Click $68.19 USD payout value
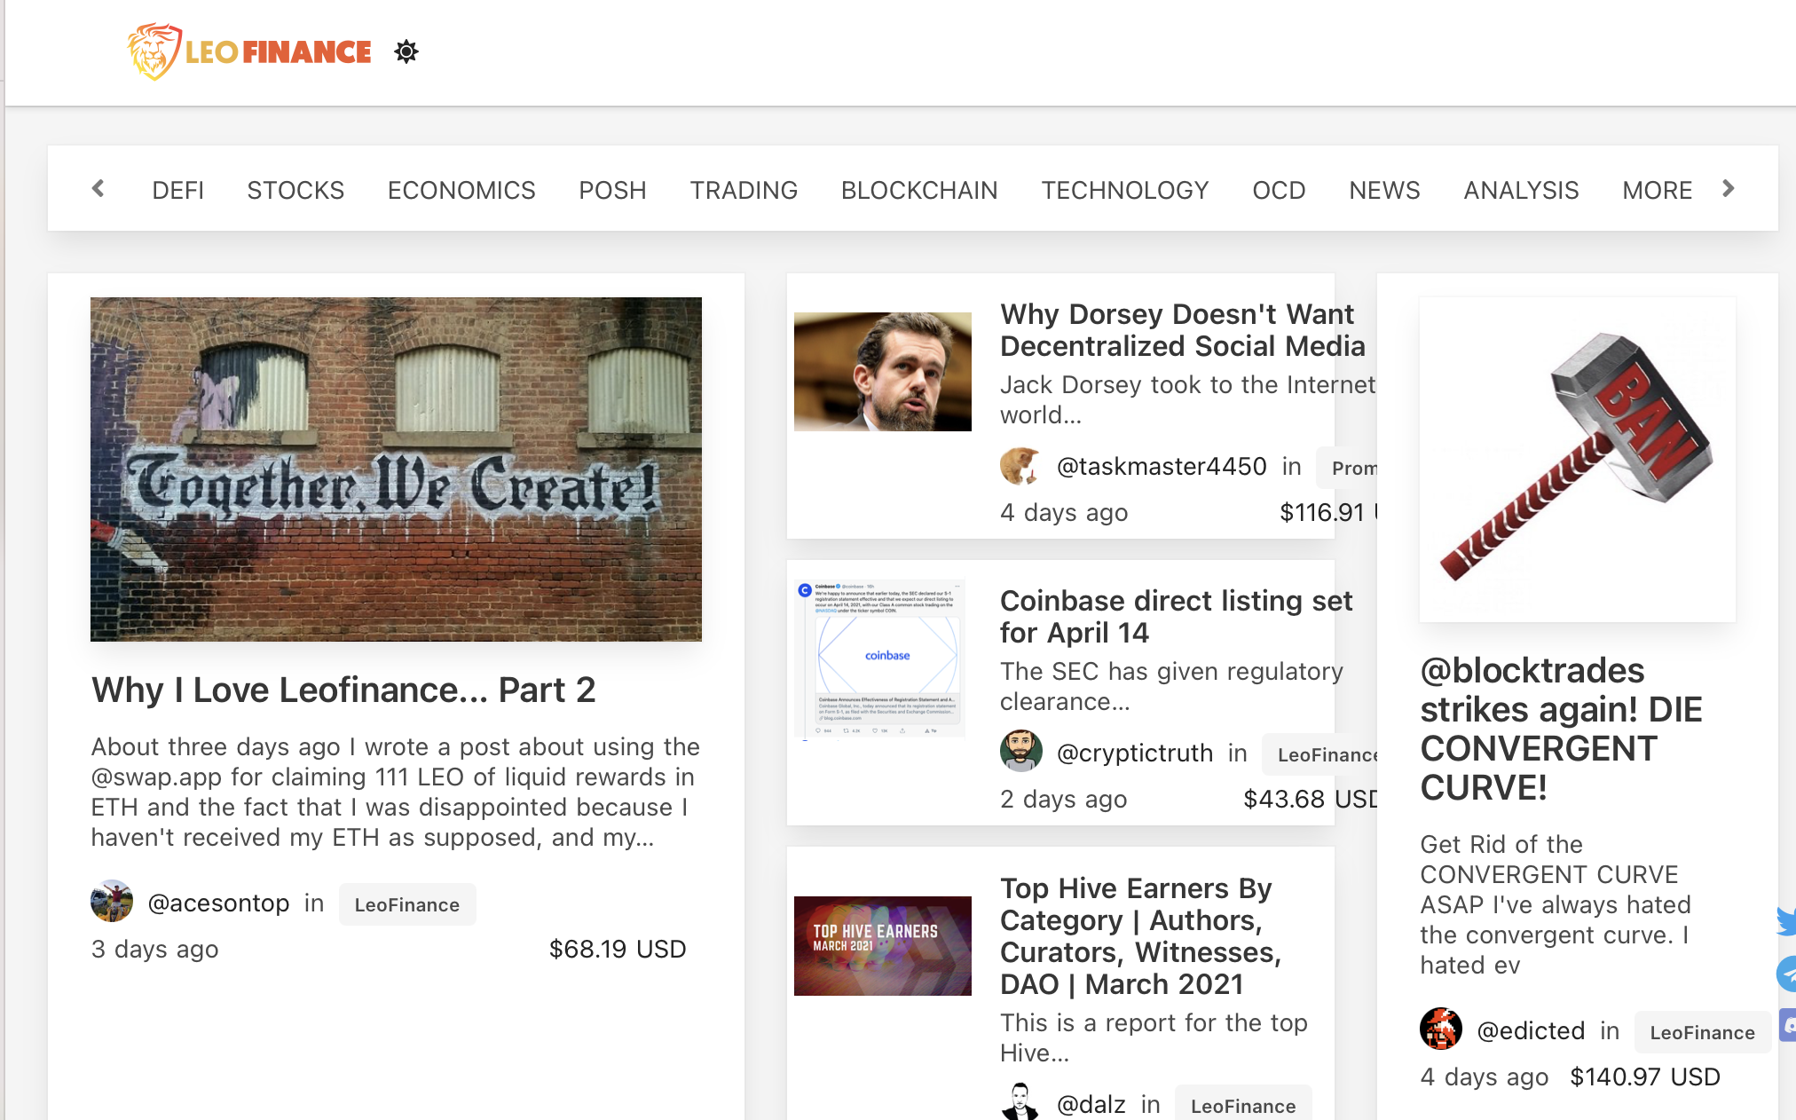 (618, 949)
